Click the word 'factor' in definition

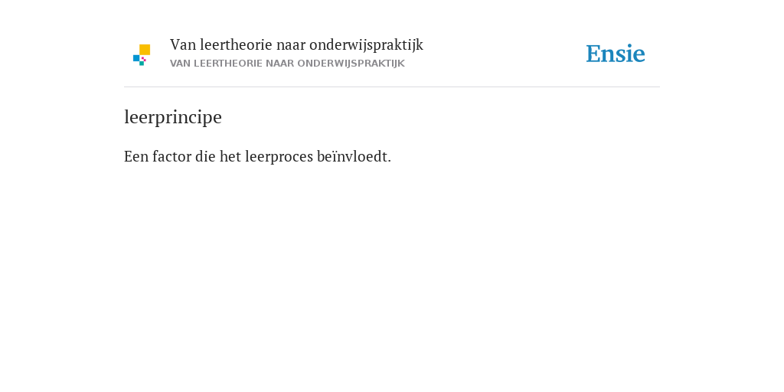pyautogui.click(x=172, y=156)
